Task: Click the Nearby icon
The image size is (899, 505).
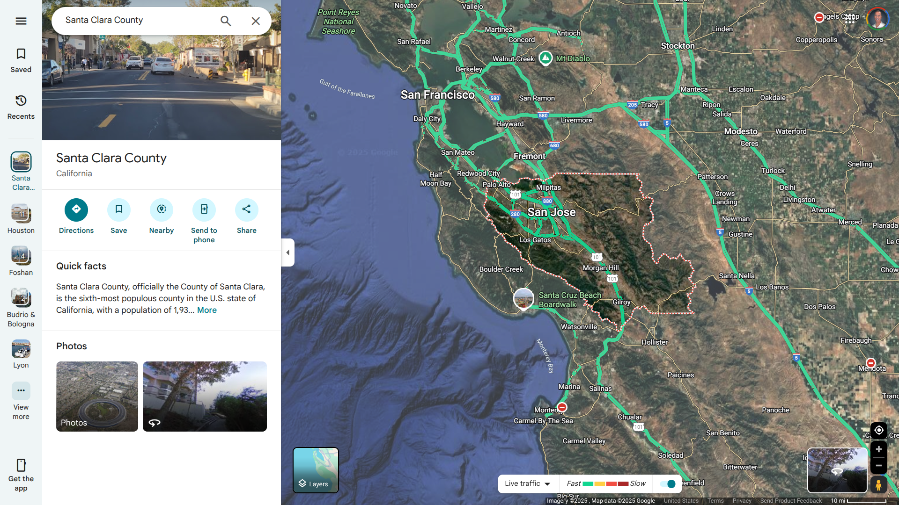Action: pyautogui.click(x=162, y=210)
